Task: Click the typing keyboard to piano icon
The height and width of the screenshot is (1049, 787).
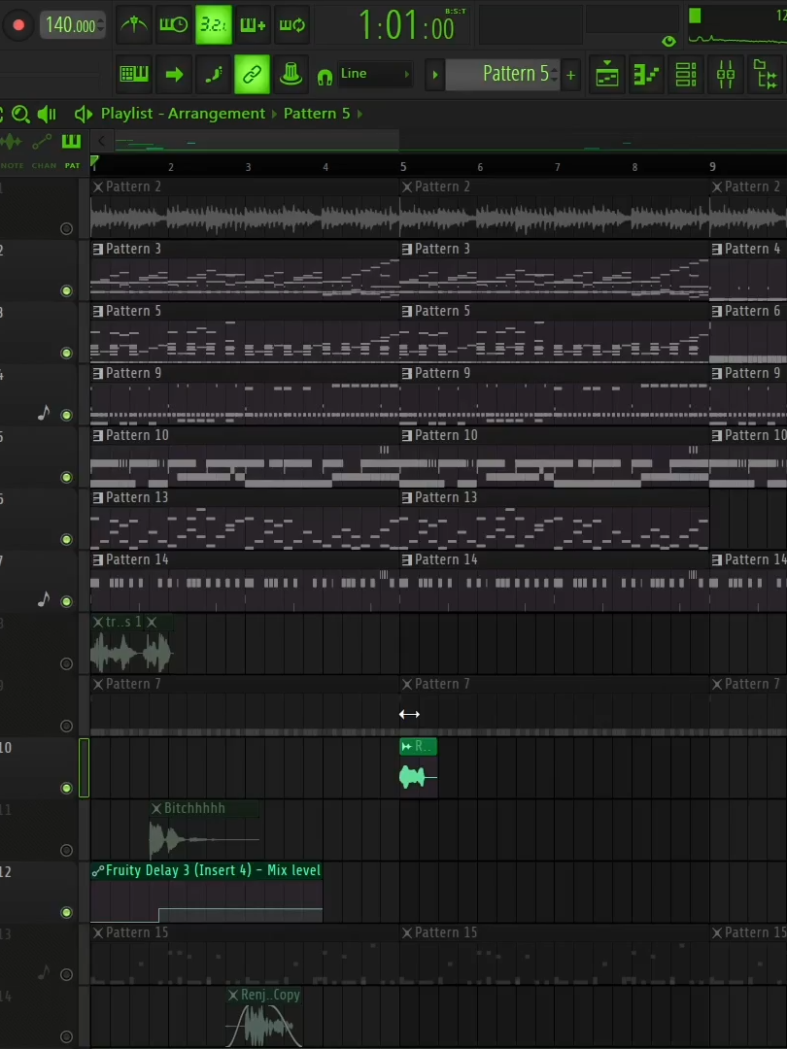Action: pyautogui.click(x=134, y=74)
